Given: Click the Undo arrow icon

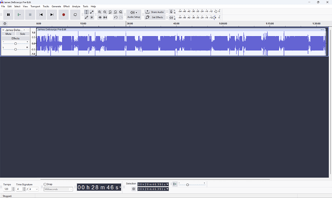Looking at the screenshot, I should tap(115, 17).
